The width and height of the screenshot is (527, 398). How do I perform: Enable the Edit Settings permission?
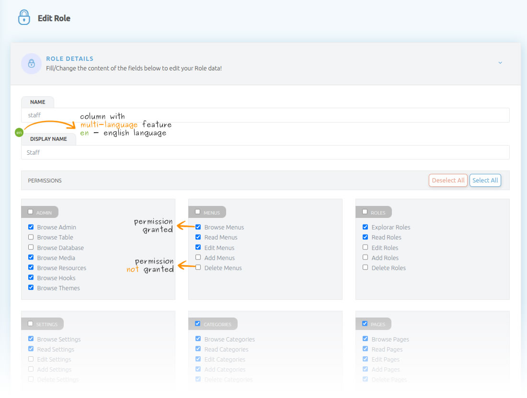click(31, 359)
